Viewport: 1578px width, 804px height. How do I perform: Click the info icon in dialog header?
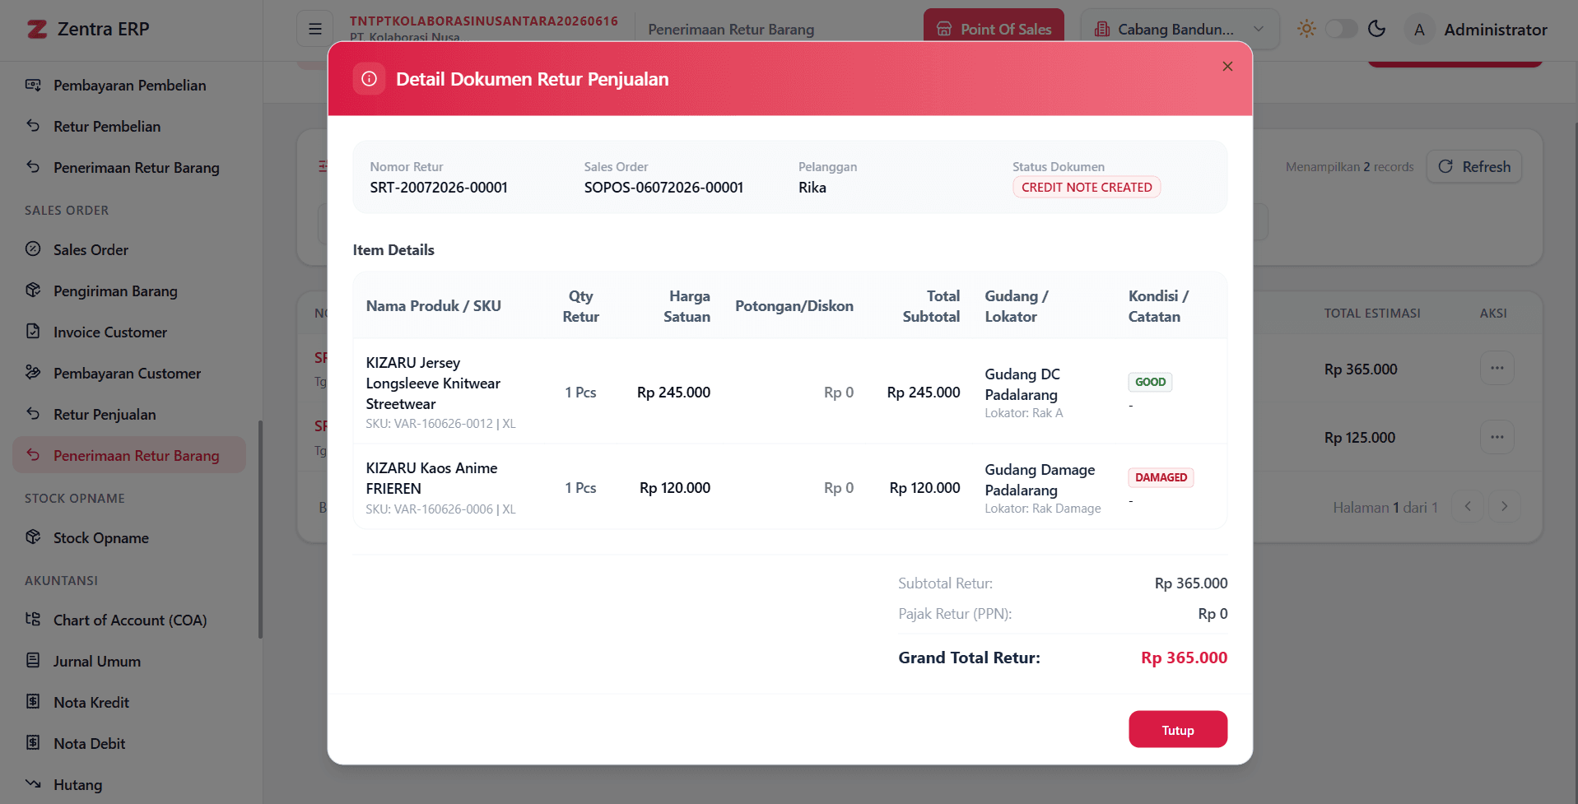369,79
